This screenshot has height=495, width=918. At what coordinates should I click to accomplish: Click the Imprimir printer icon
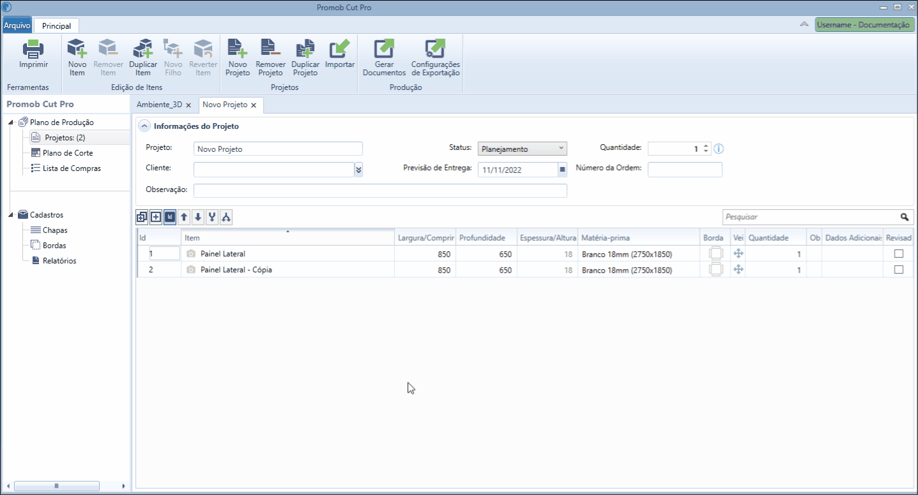click(33, 49)
